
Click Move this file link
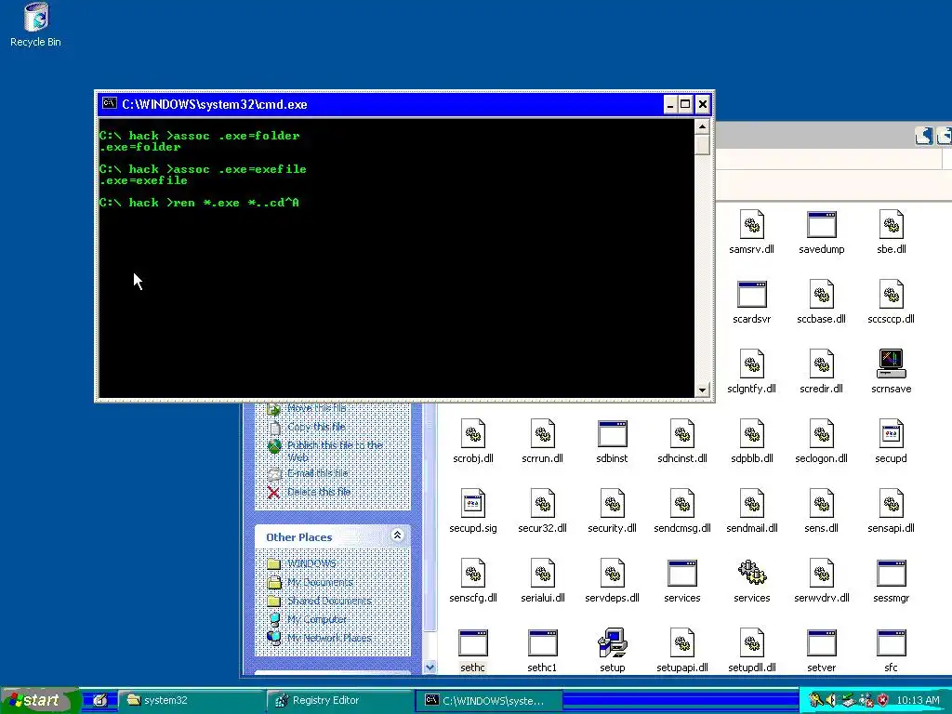coord(316,407)
